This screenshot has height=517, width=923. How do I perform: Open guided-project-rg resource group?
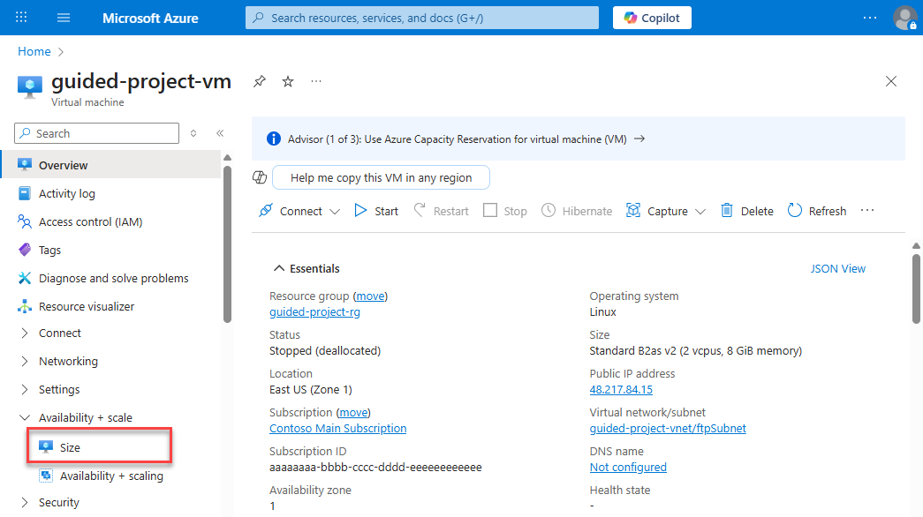pos(315,312)
